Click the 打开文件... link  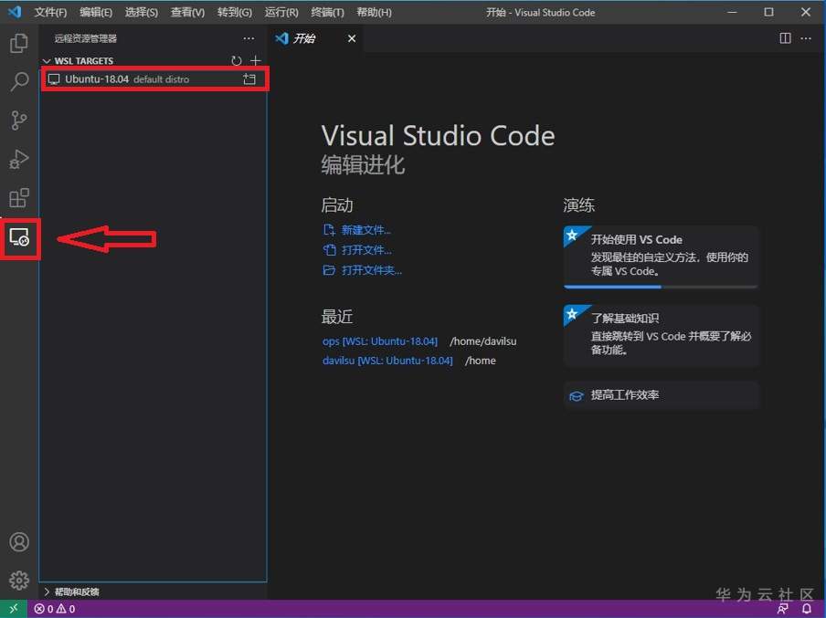(366, 250)
